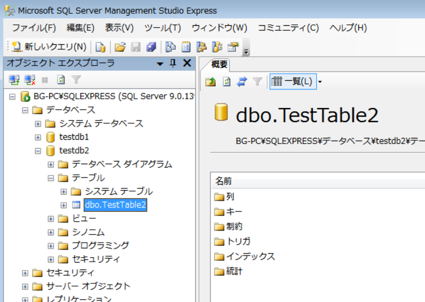The height and width of the screenshot is (302, 425).
Task: Click the summary page icon in toolbar
Action: [x=186, y=47]
